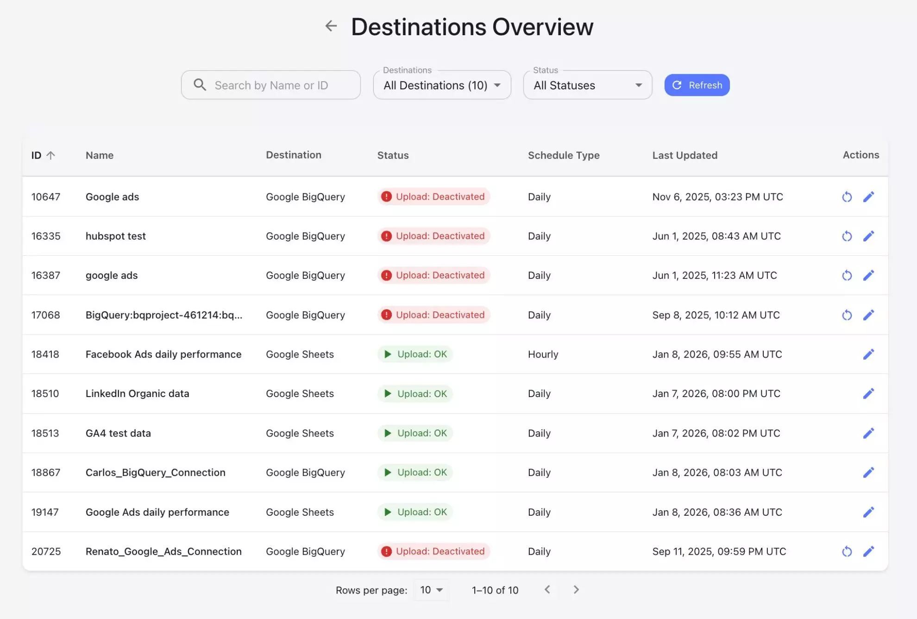Open the rows per page selector

coord(431,590)
